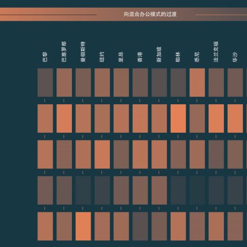The image size is (247, 247).
Task: Select the 巴塞罗那 column label
Action: pos(64,52)
